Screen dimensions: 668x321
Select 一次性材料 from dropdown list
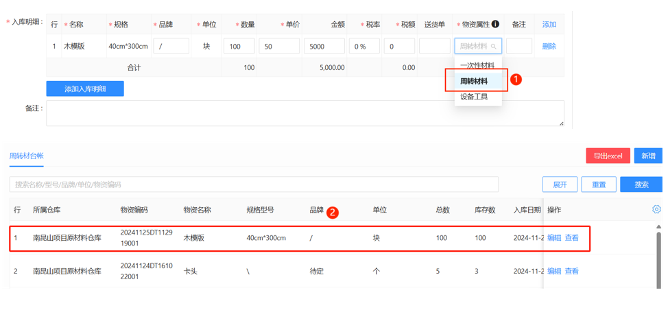click(477, 65)
